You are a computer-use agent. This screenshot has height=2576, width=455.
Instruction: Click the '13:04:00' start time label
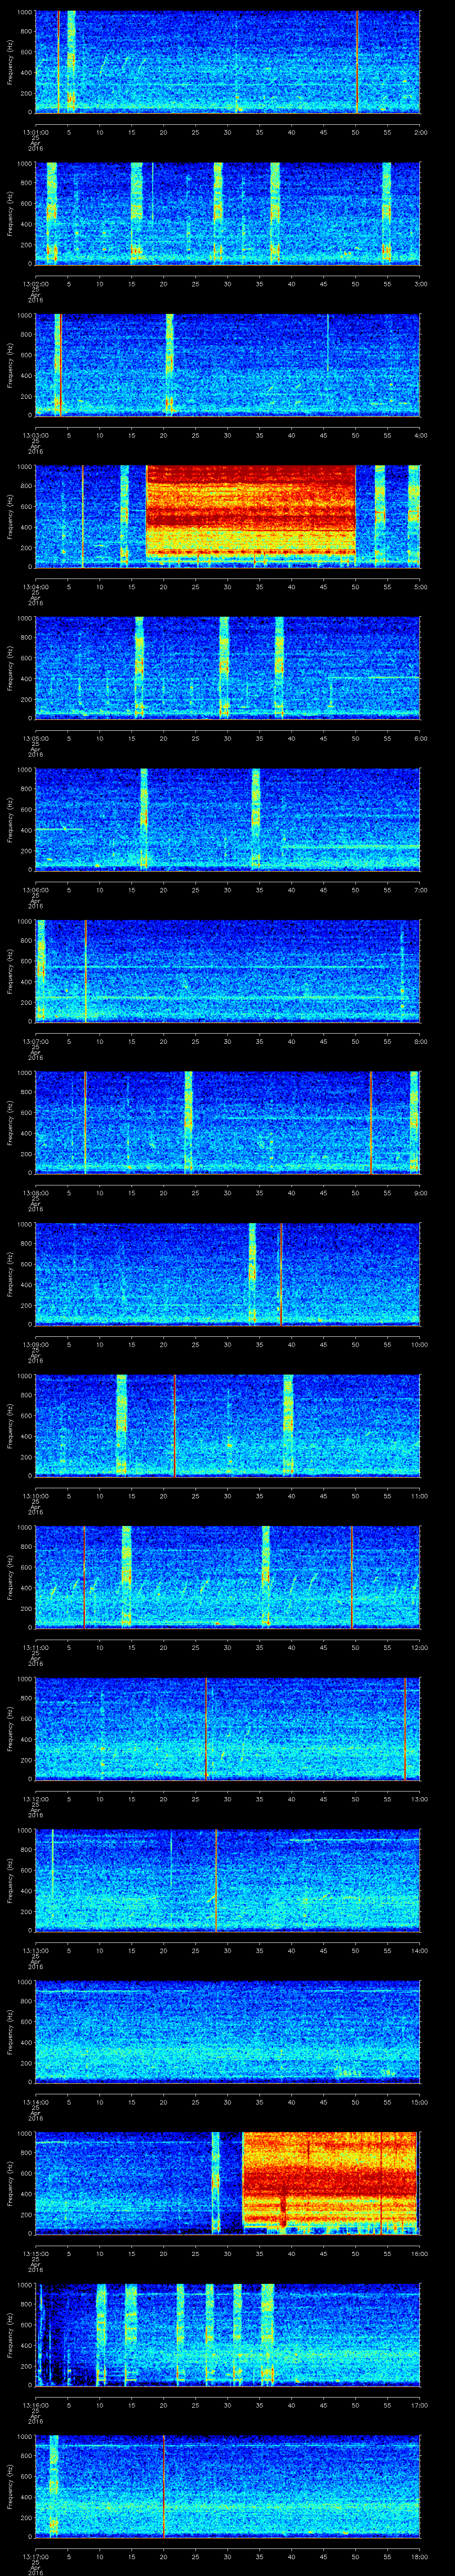pos(35,587)
